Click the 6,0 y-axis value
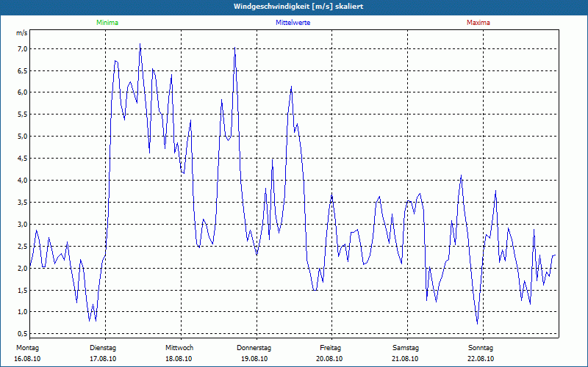588x367 pixels. pyautogui.click(x=22, y=92)
